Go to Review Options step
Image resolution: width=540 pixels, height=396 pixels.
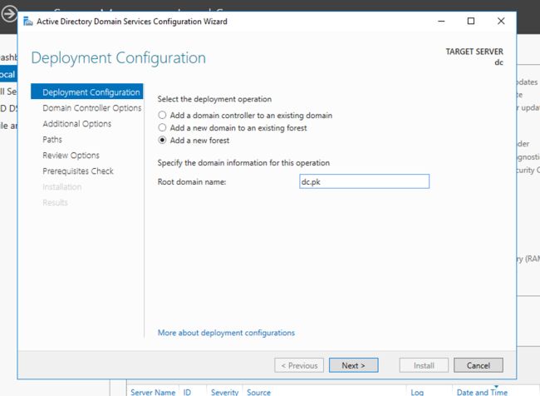pyautogui.click(x=71, y=156)
